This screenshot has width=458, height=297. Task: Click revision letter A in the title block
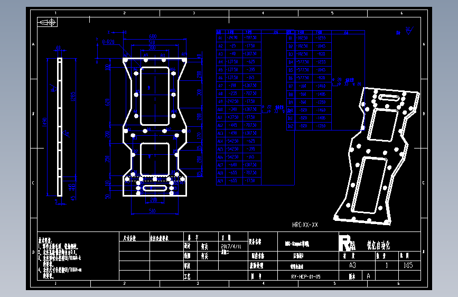point(369,276)
